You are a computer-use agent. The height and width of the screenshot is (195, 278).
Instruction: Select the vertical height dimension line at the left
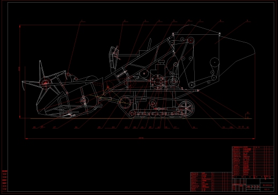(20, 71)
